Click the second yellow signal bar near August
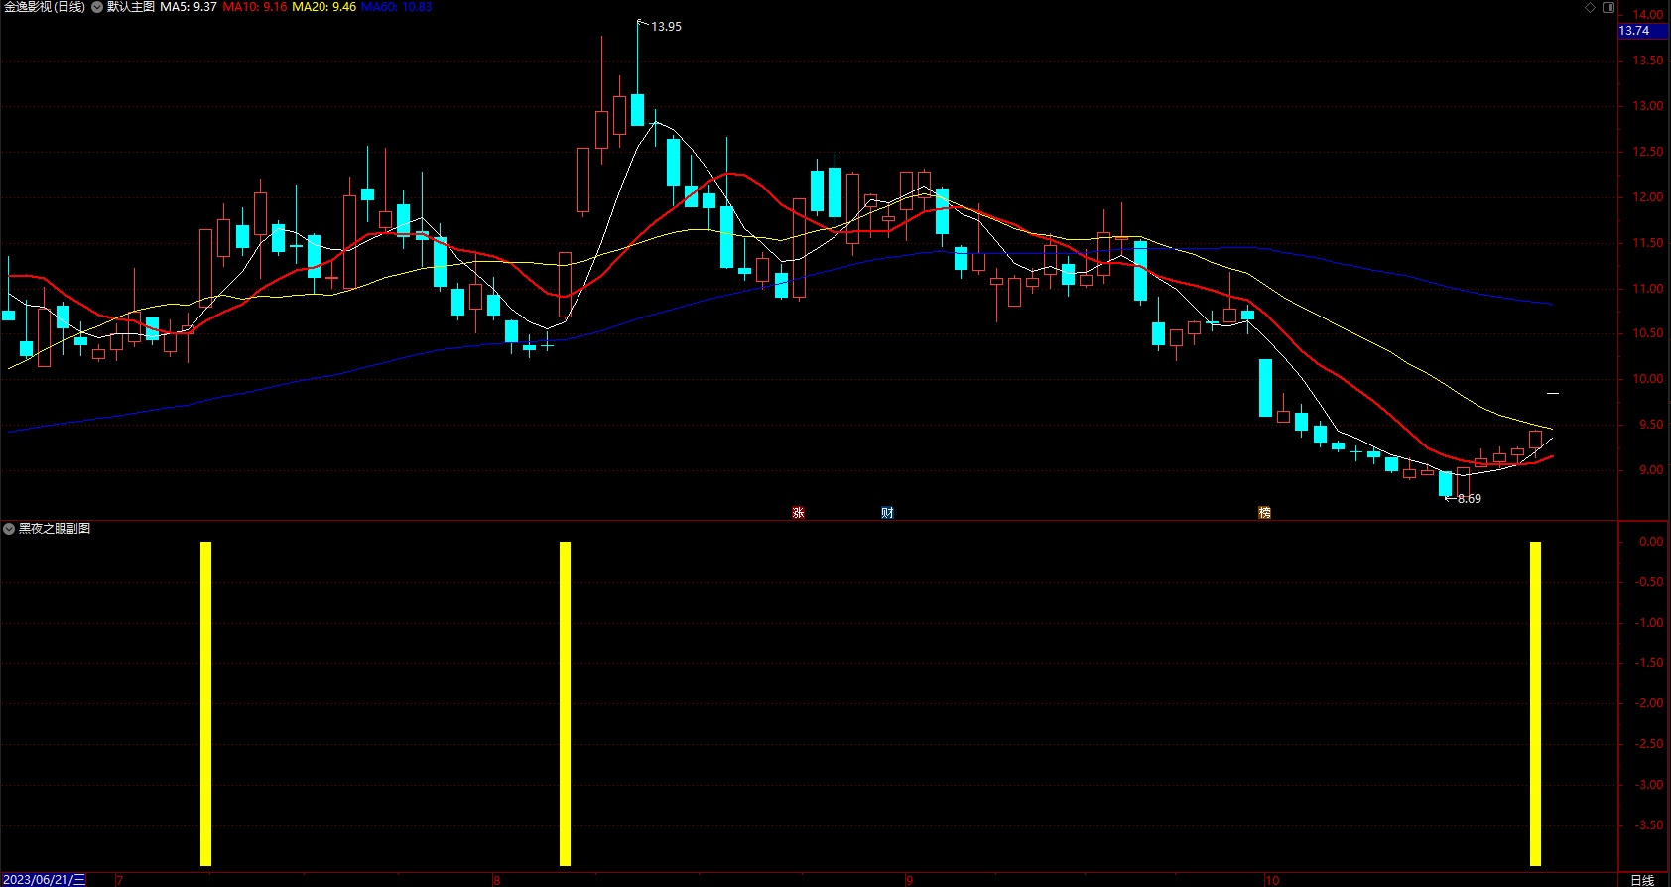 point(565,703)
